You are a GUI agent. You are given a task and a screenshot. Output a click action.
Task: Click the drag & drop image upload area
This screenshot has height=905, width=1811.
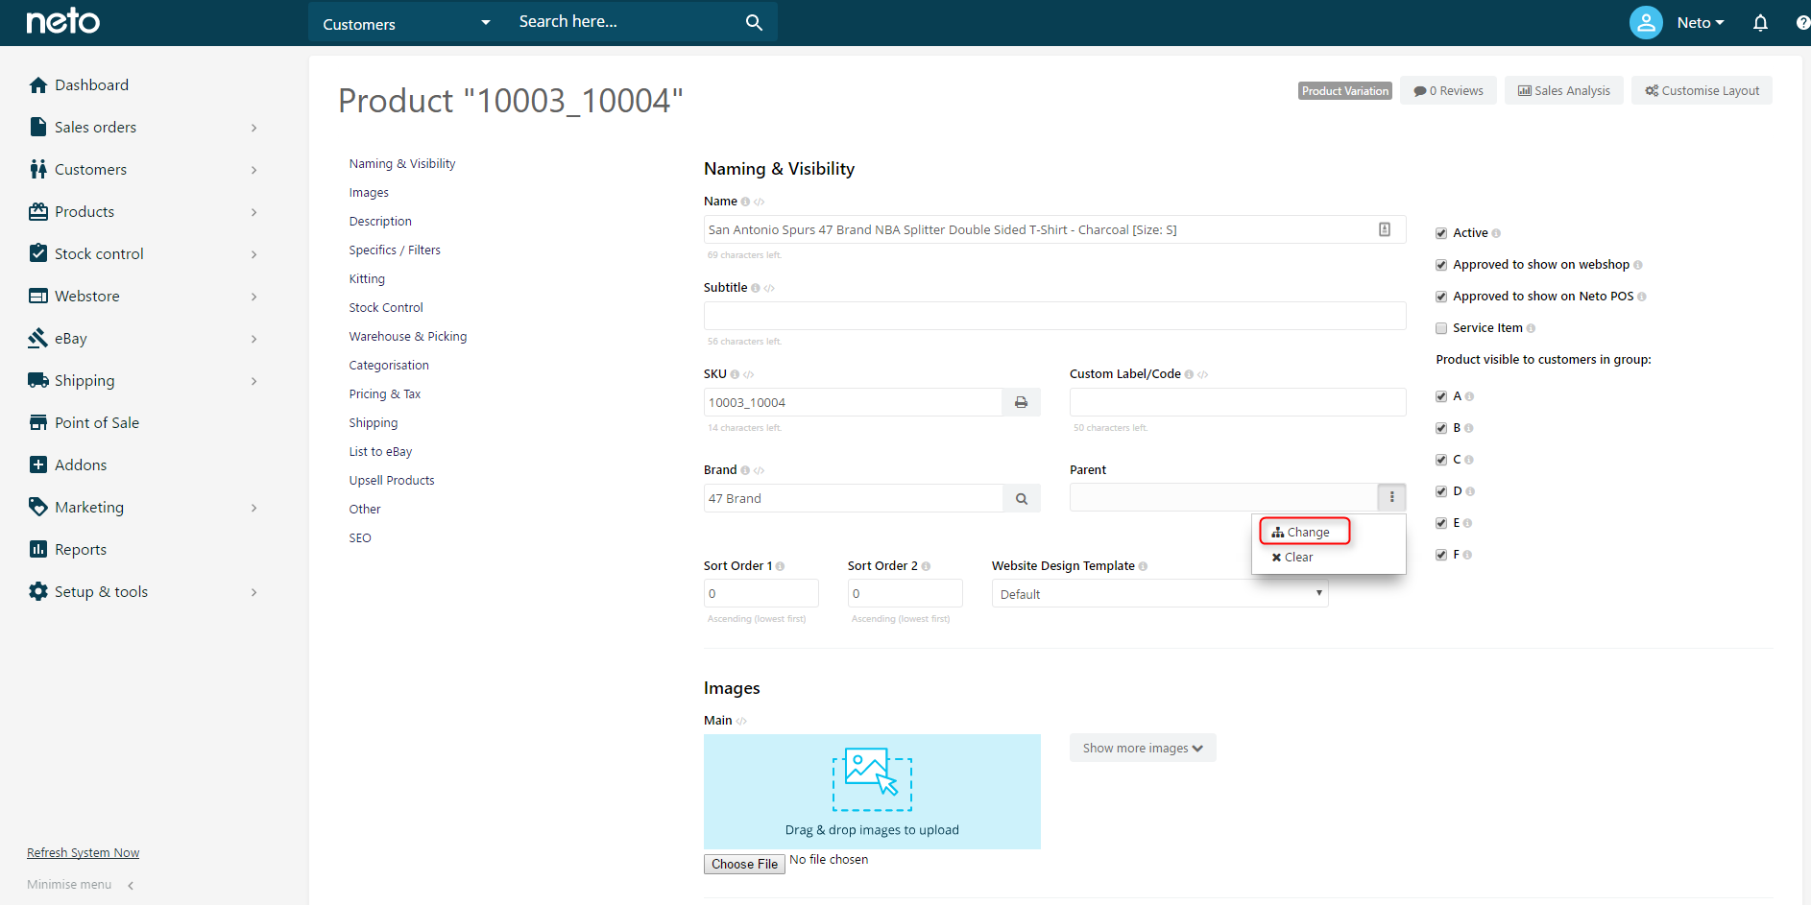click(x=872, y=792)
